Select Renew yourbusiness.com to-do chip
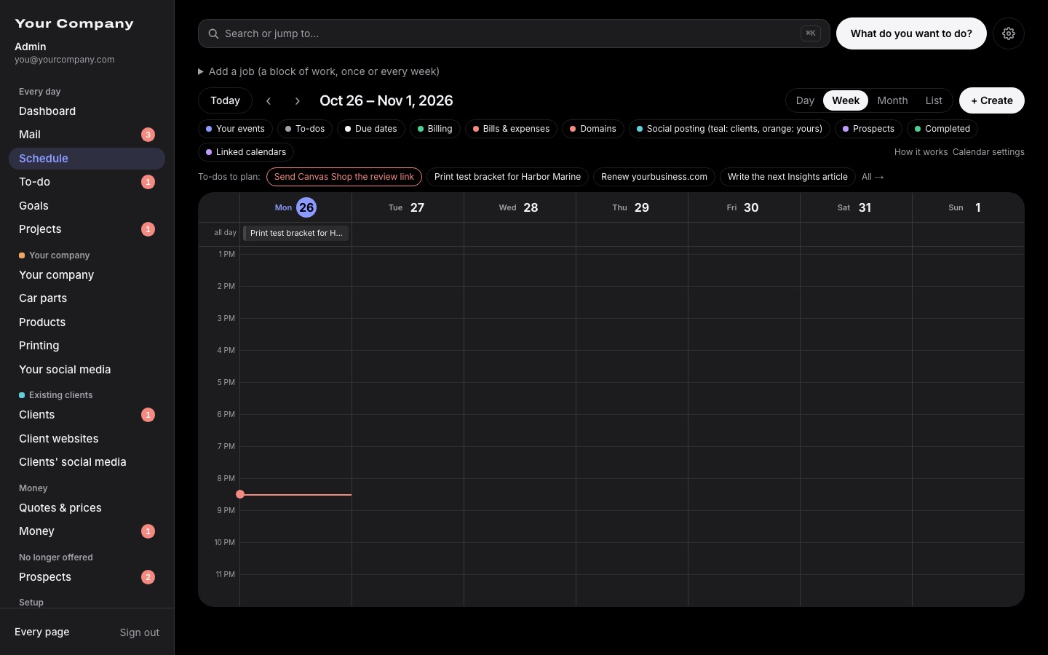Screen dimensions: 1048x655 click(654, 177)
